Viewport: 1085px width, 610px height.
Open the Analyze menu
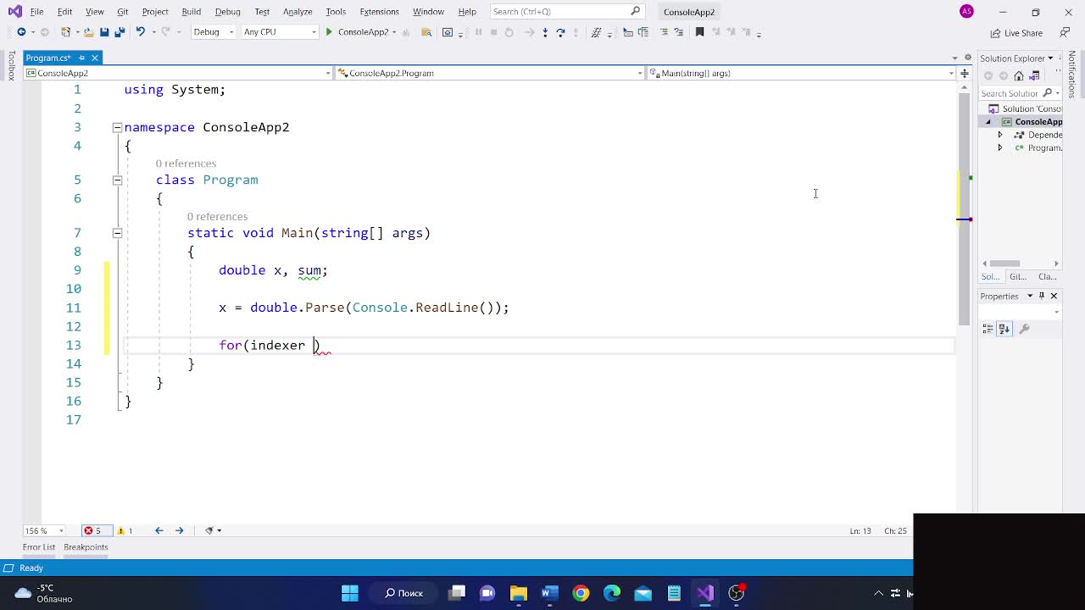(x=298, y=12)
